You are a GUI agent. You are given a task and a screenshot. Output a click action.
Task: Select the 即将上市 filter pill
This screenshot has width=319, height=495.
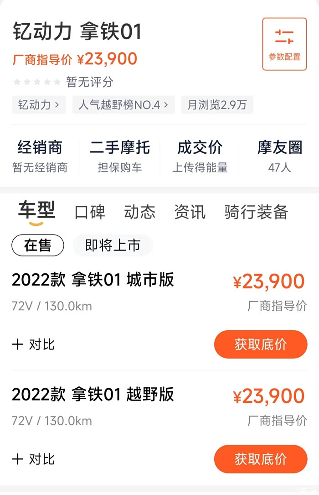coord(113,245)
